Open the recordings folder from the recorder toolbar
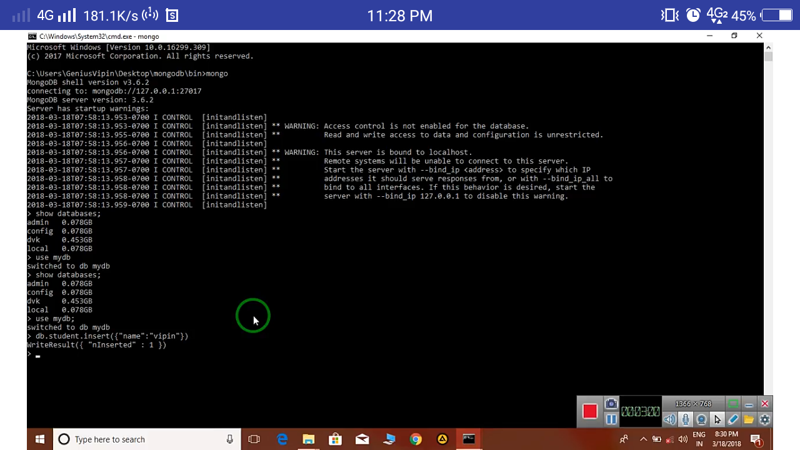This screenshot has height=450, width=800. point(749,419)
